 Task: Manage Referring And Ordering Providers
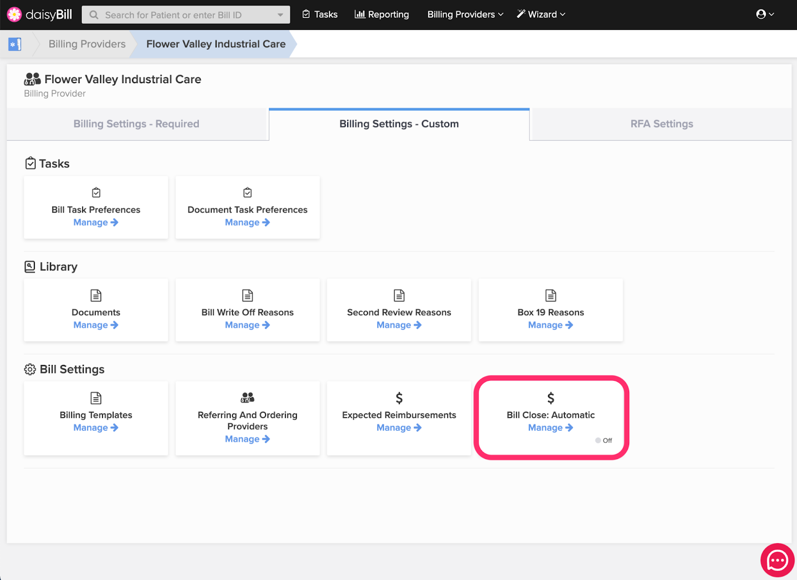(x=248, y=439)
